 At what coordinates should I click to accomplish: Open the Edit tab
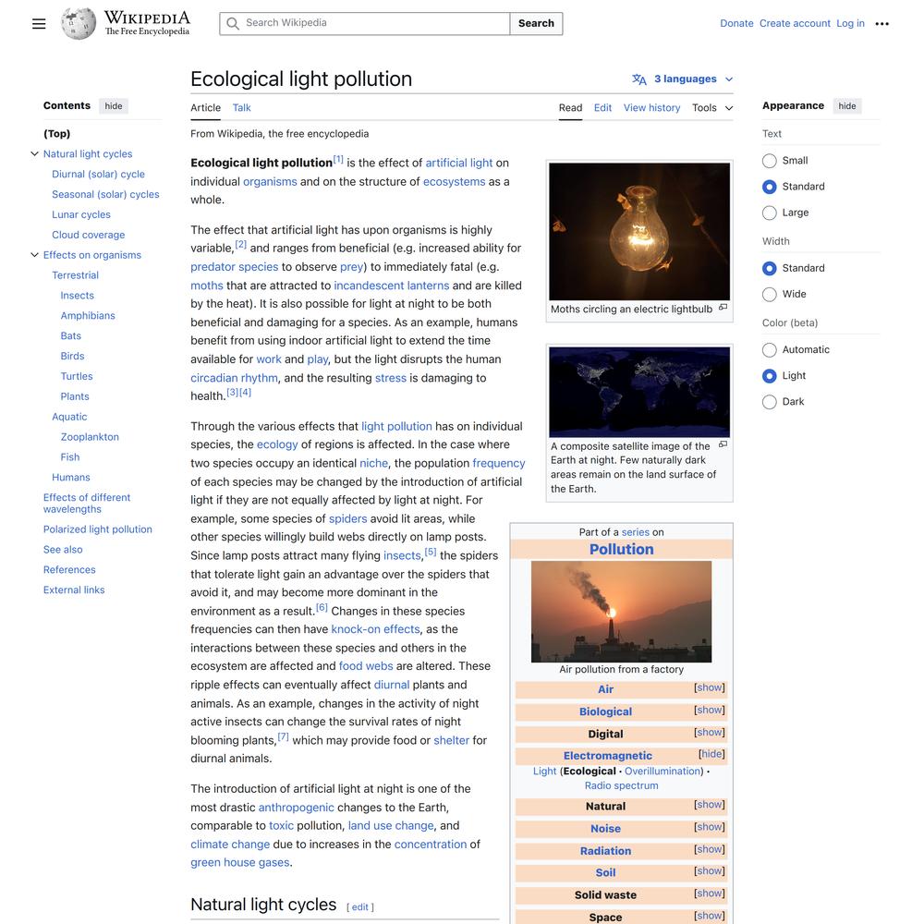[x=602, y=108]
